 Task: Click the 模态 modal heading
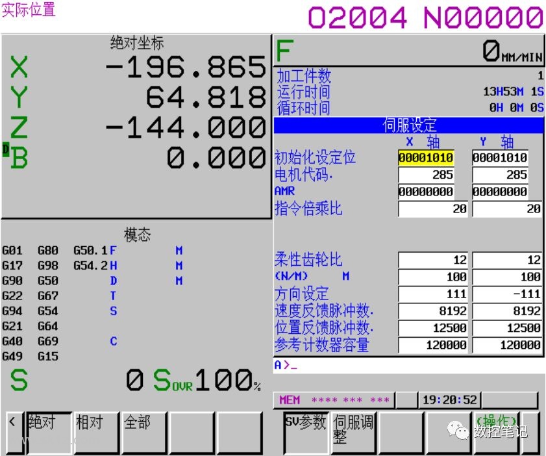click(137, 234)
